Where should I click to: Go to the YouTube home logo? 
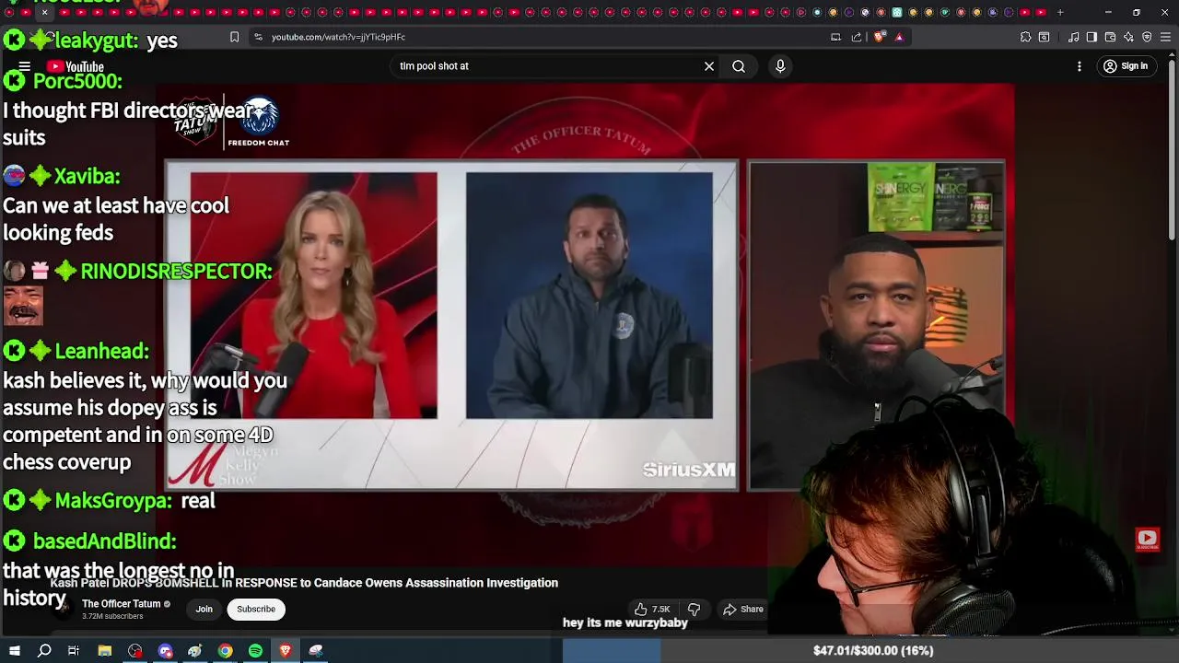tap(76, 66)
